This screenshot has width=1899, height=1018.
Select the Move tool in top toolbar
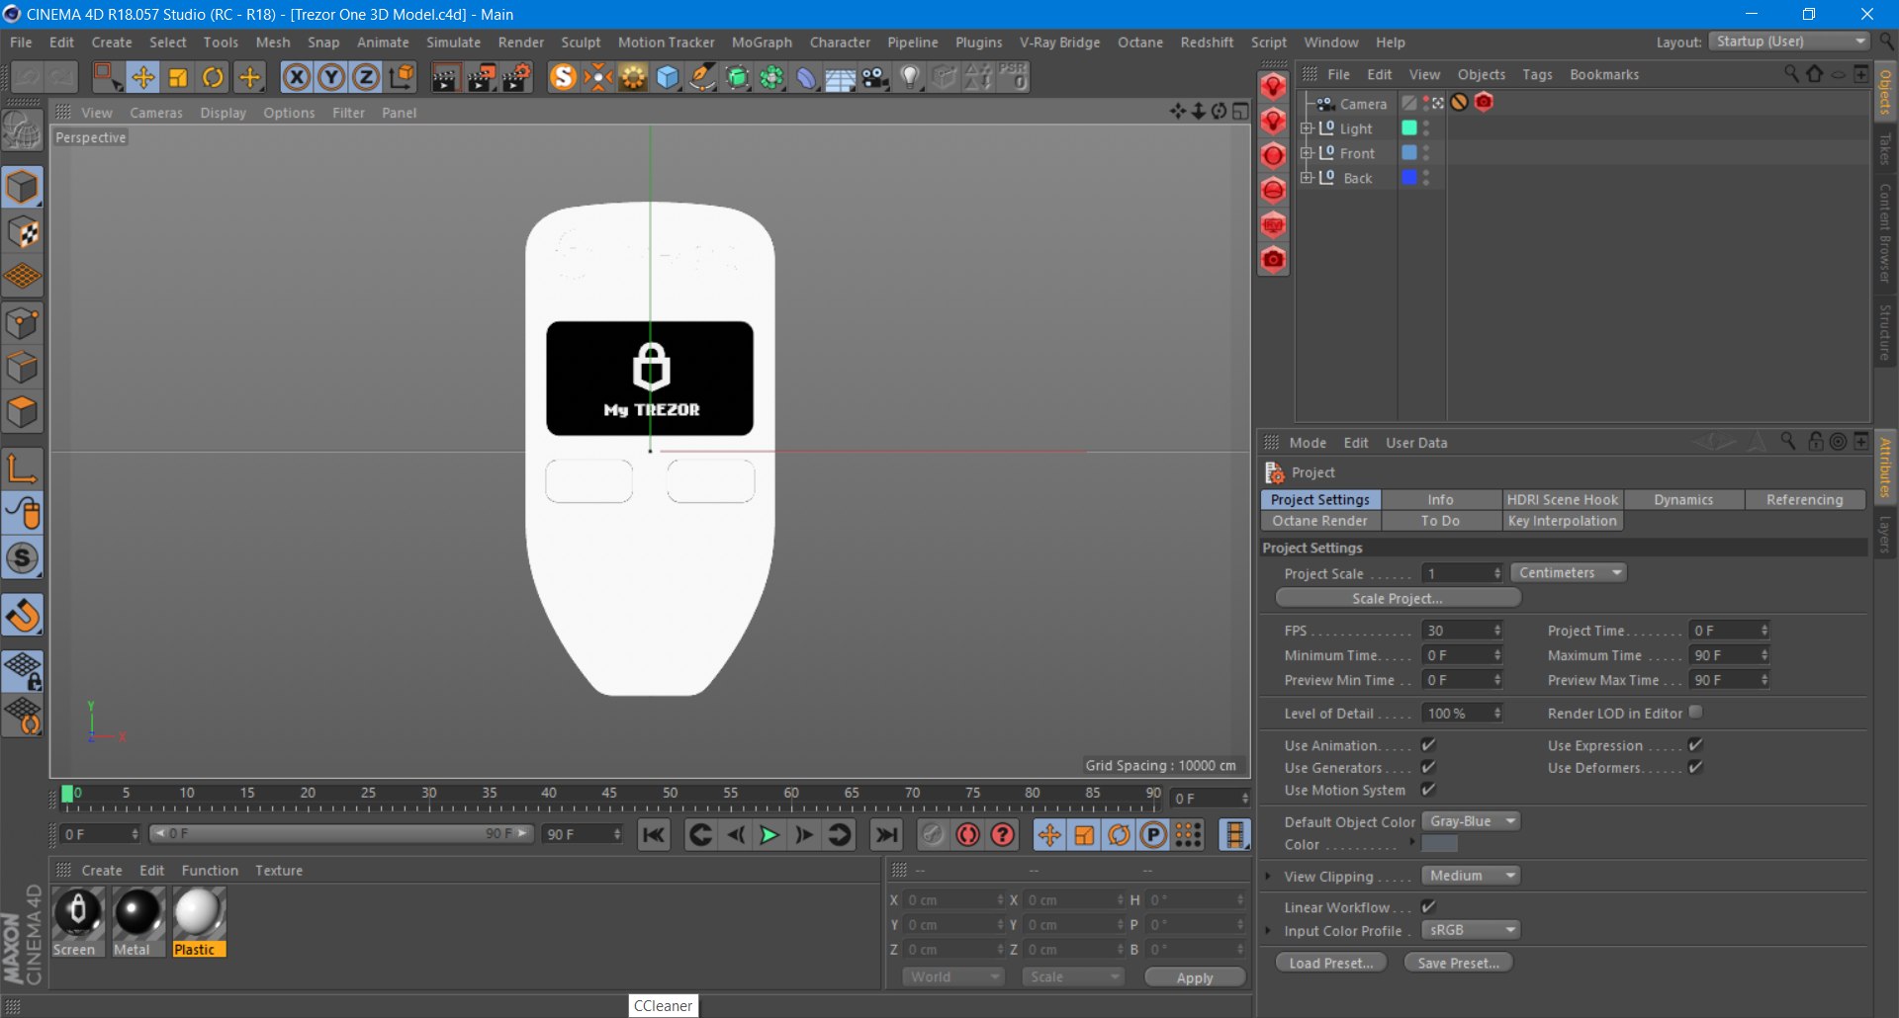pos(142,77)
